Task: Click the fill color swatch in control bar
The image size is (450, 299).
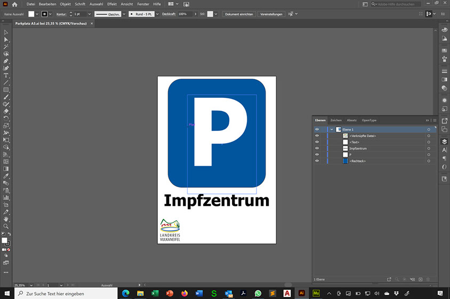Action: (x=31, y=14)
